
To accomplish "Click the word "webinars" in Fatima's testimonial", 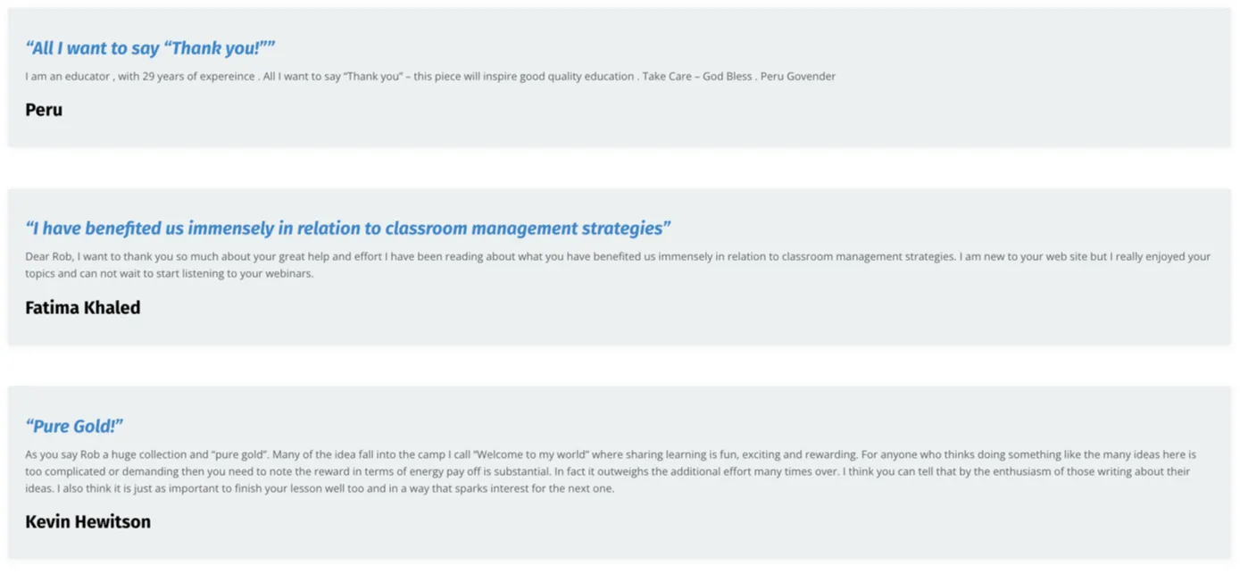I will [x=290, y=274].
